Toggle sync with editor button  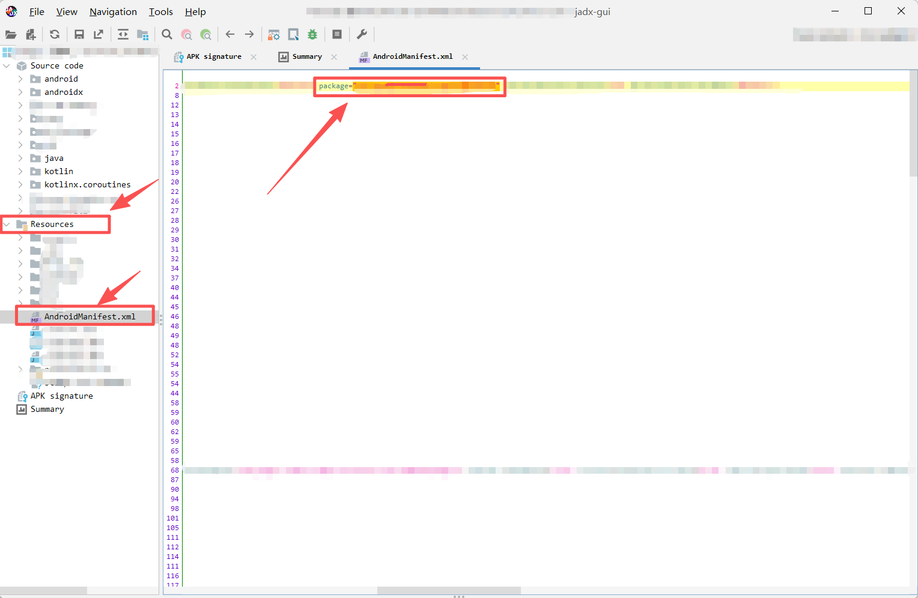(x=123, y=35)
